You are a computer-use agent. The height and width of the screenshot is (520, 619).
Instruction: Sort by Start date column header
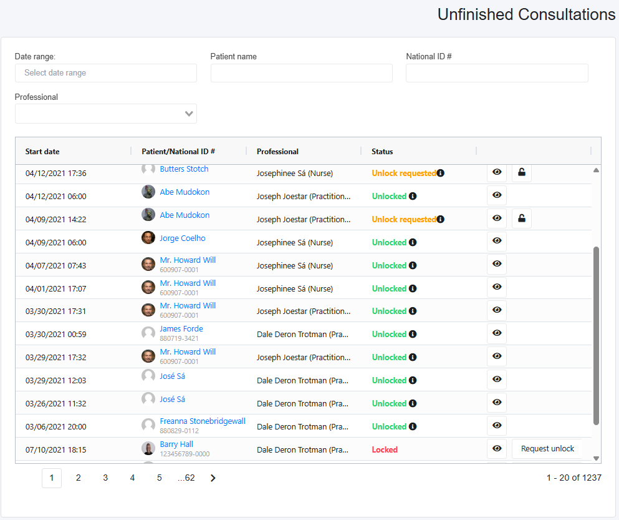43,152
